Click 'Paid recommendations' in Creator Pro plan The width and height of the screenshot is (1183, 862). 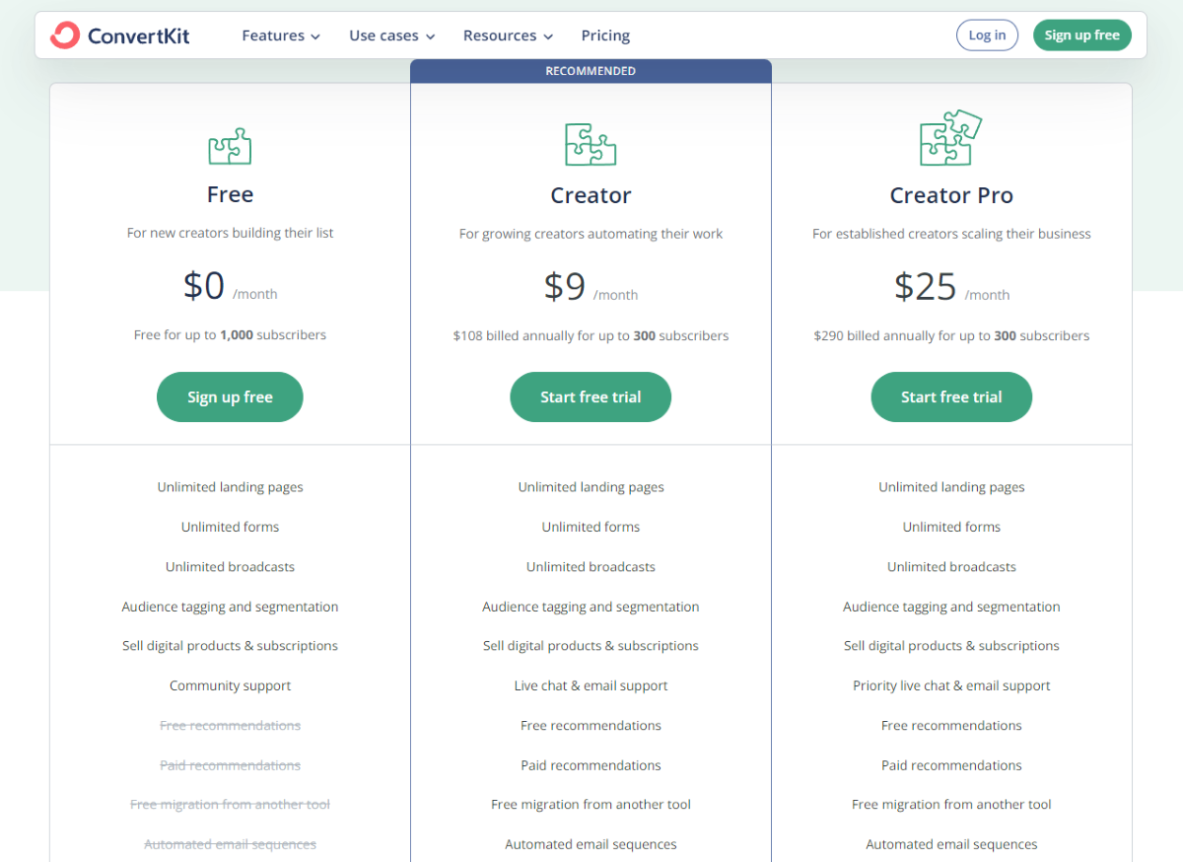pyautogui.click(x=951, y=765)
